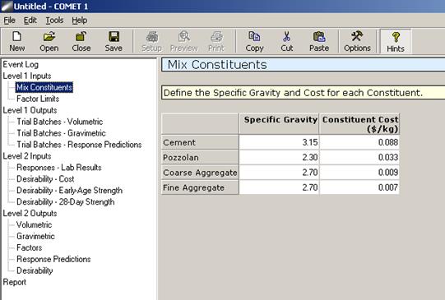Click the New document toolbar icon
The height and width of the screenshot is (300, 445).
17,37
